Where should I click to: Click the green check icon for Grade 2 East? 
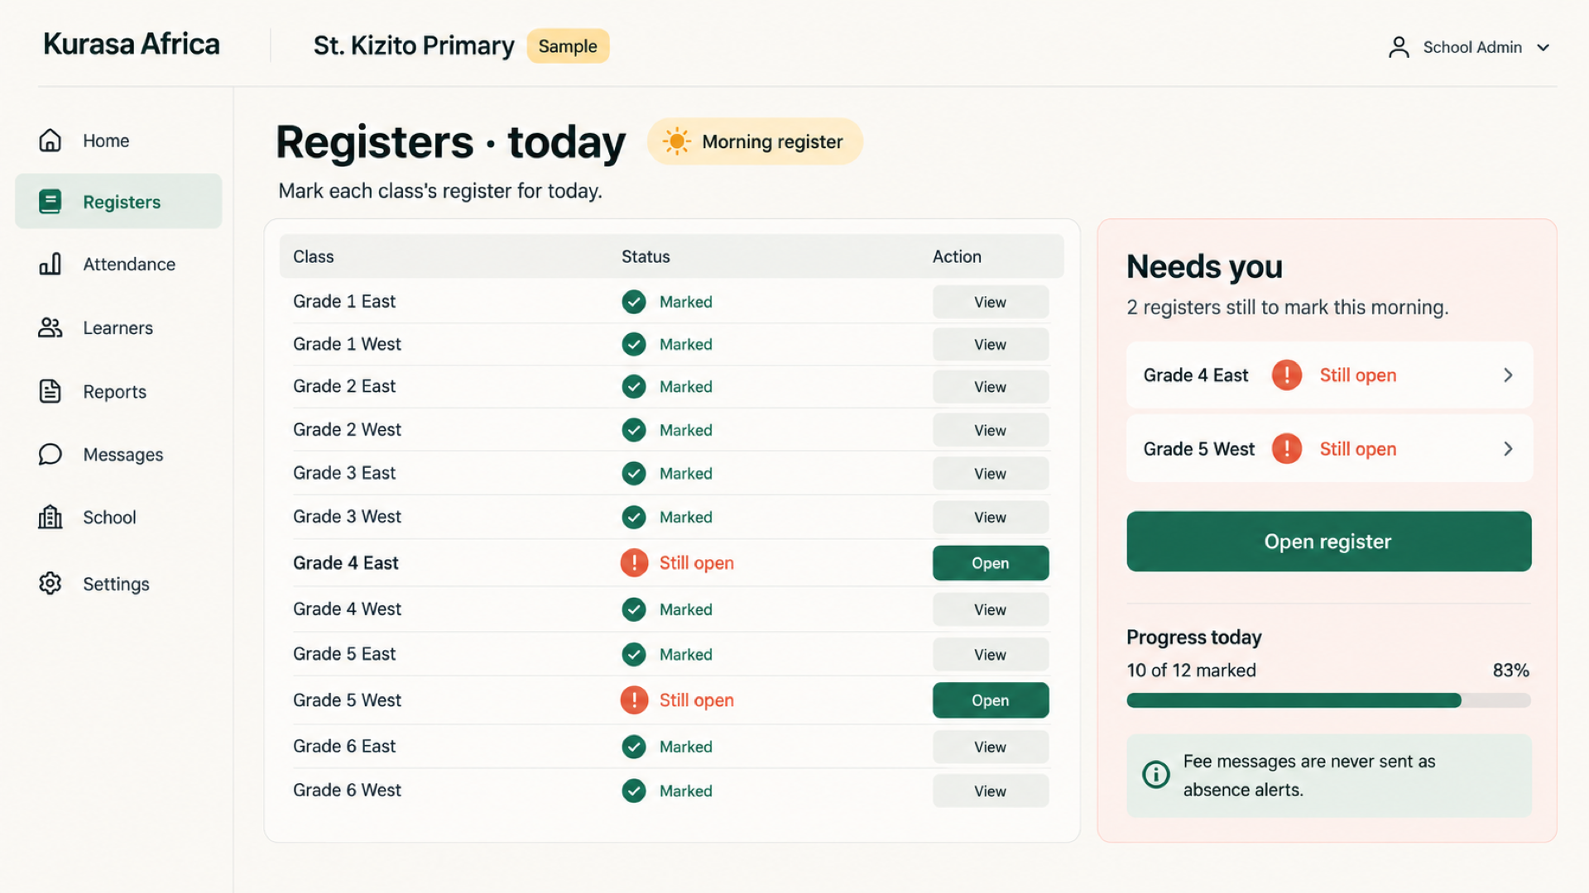click(x=634, y=386)
